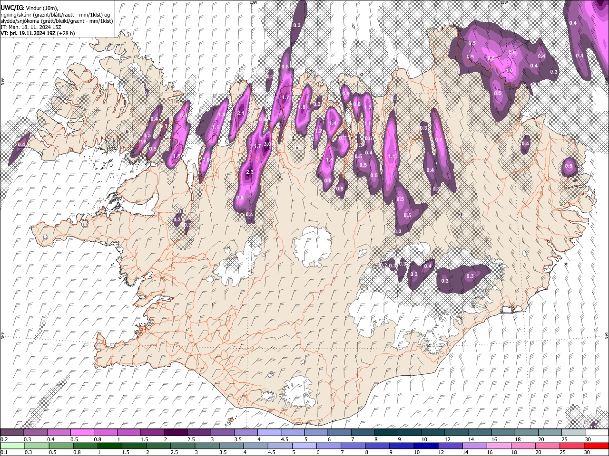Select the lavender 14 rain-scale swatch
The image size is (609, 456).
474,446
